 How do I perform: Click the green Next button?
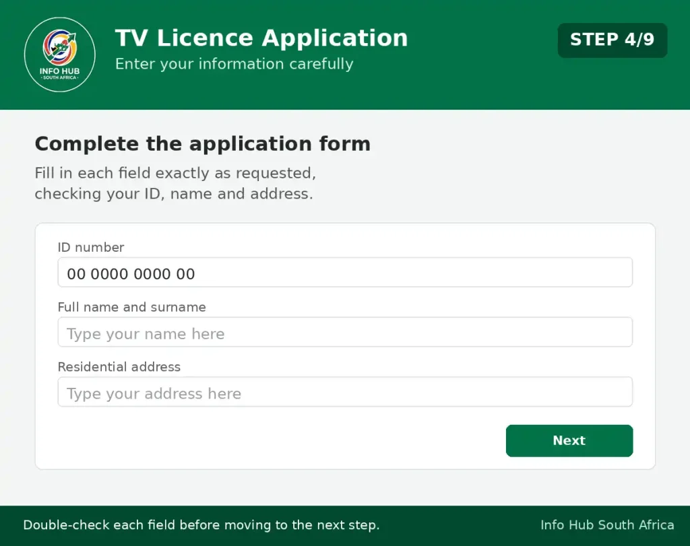(x=569, y=440)
